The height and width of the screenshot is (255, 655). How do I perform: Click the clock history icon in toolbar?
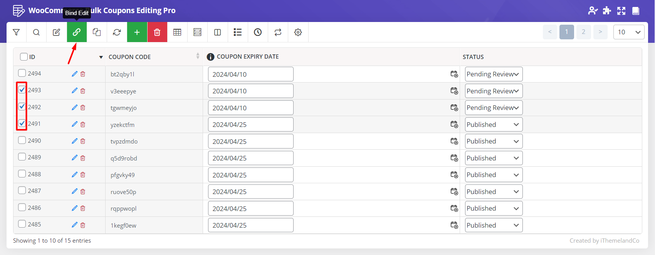tap(258, 32)
